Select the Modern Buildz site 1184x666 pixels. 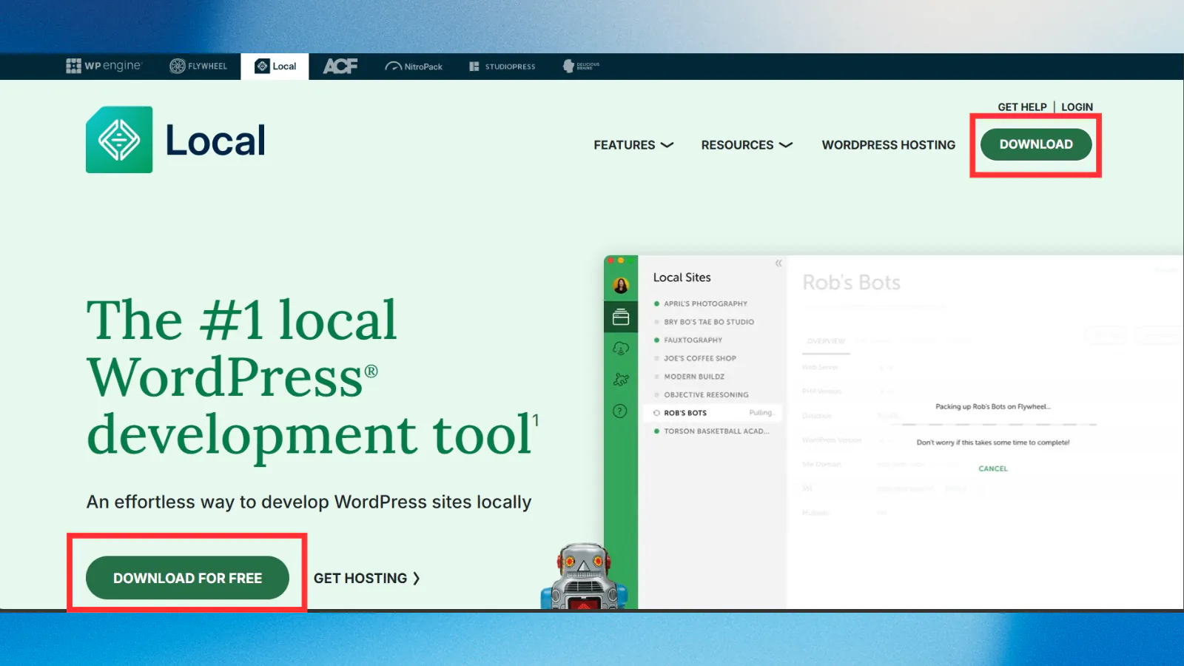tap(694, 377)
